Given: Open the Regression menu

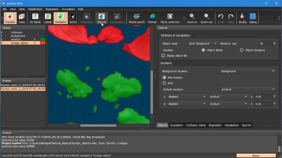Looking at the screenshot, I should point(52,9).
